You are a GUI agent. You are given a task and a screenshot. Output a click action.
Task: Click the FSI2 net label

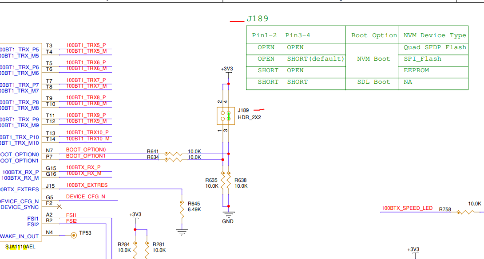click(71, 221)
